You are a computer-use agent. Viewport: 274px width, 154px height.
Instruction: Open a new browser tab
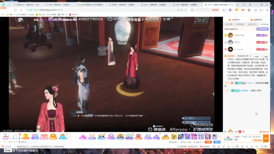click(237, 5)
